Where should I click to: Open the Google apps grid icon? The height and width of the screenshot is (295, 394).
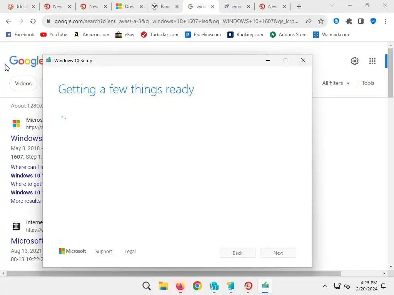click(372, 61)
